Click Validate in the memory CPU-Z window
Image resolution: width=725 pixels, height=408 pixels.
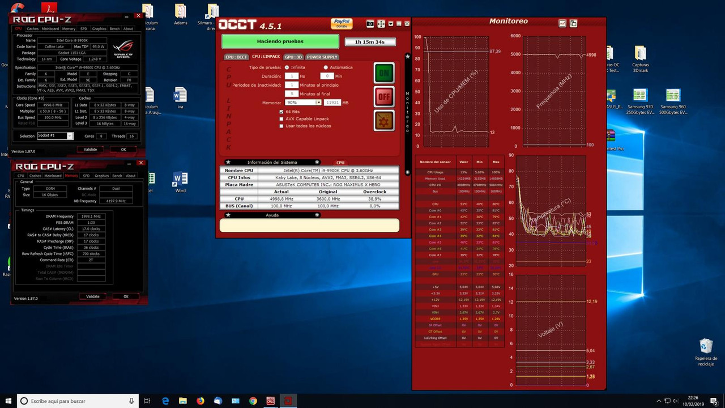(93, 296)
